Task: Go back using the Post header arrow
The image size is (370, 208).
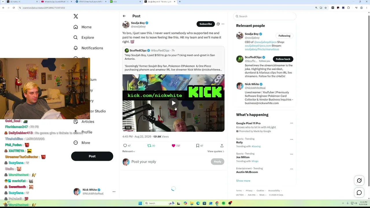Action: [124, 16]
